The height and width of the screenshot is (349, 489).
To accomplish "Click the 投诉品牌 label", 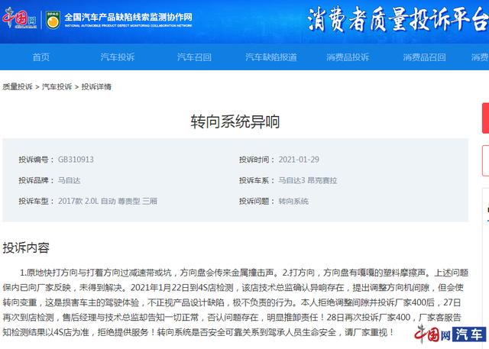I will [x=37, y=180].
